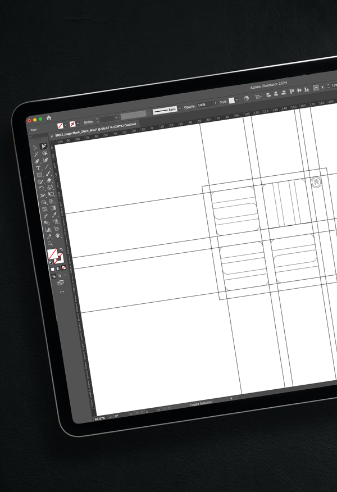Select the Type tool
This screenshot has height=492, width=337.
39,168
